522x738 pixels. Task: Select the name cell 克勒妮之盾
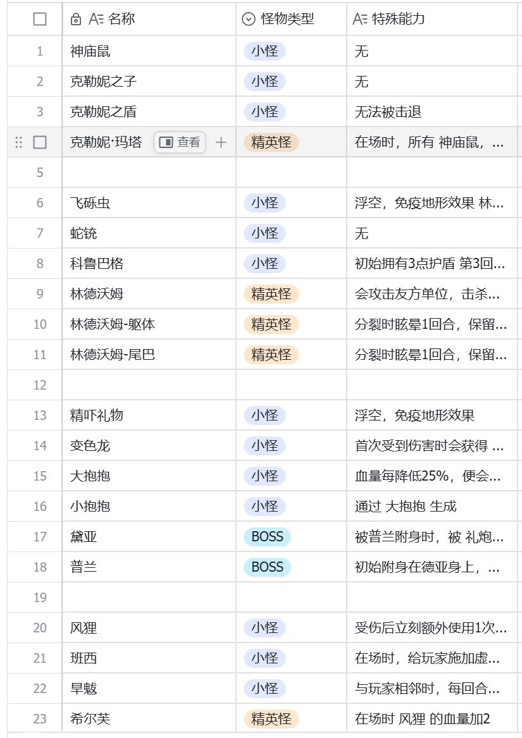click(149, 112)
